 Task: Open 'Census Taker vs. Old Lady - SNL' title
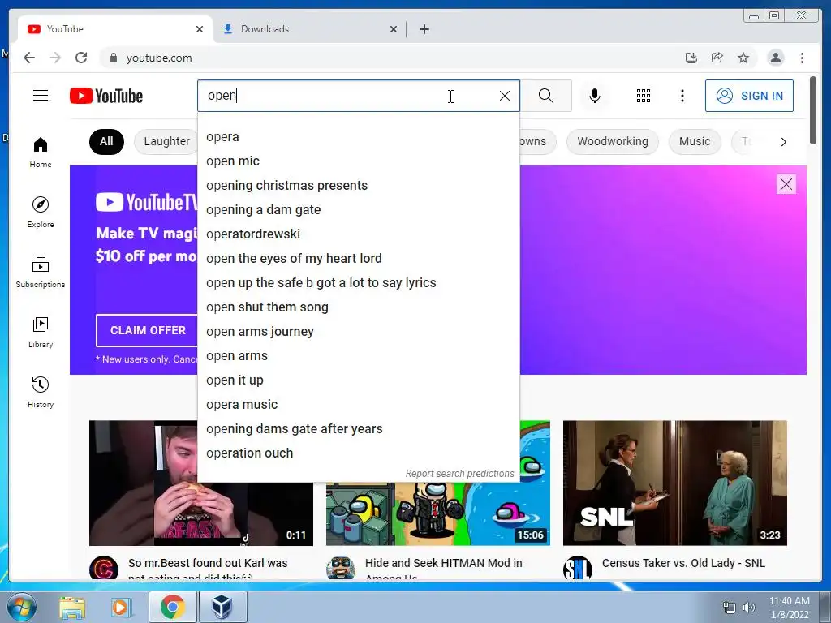pos(683,563)
